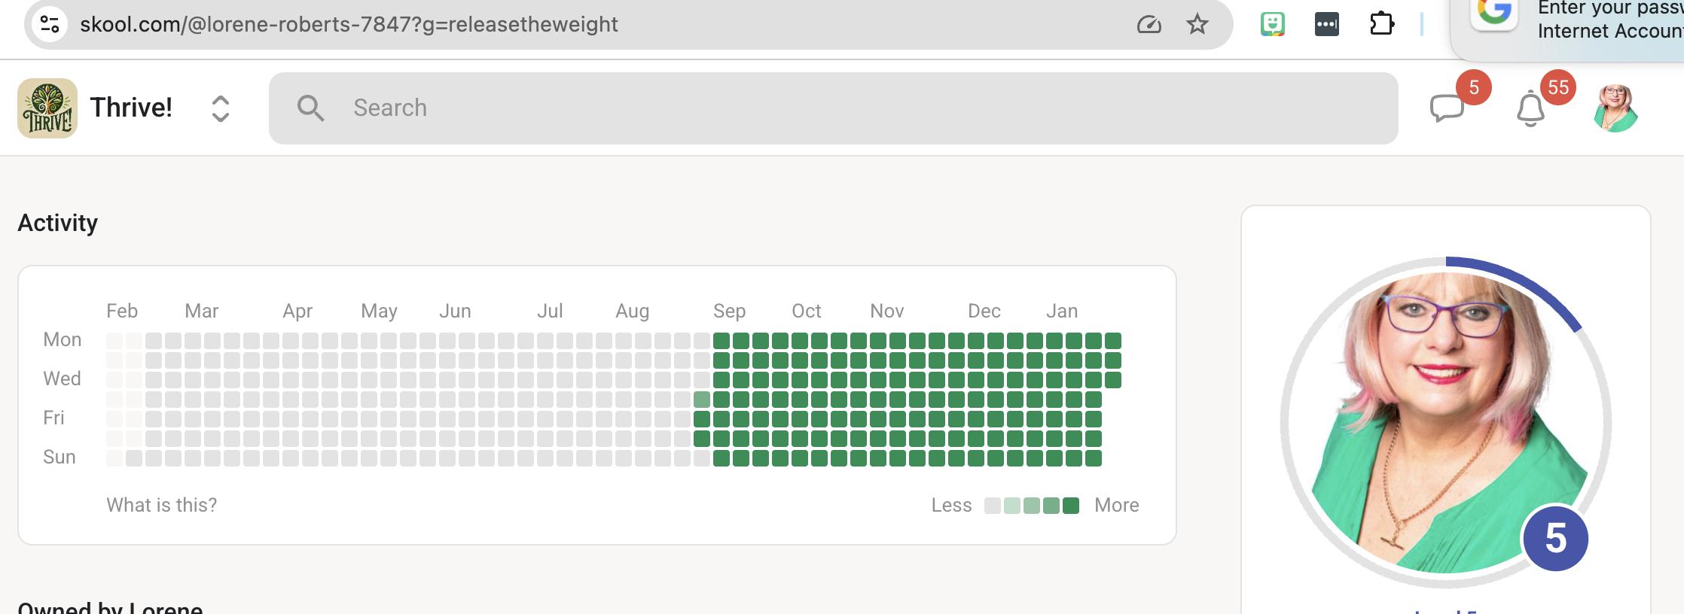Click the green smiley extension icon
1684x614 pixels.
click(1273, 24)
